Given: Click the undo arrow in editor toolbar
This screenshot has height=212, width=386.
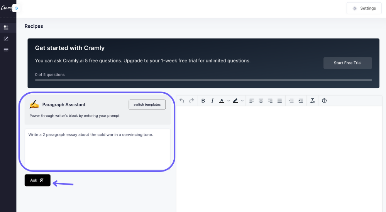Looking at the screenshot, I should [182, 101].
